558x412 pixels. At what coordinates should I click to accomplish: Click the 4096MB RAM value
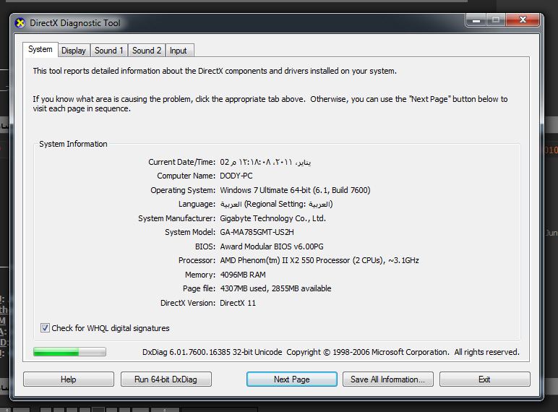click(x=243, y=275)
